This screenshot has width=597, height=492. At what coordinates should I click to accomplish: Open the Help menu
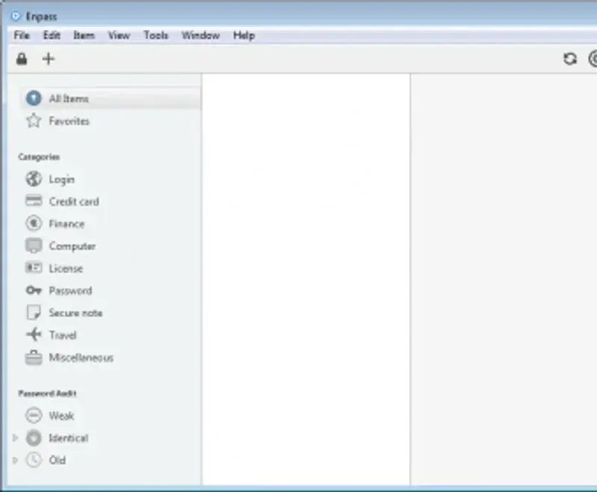(244, 35)
